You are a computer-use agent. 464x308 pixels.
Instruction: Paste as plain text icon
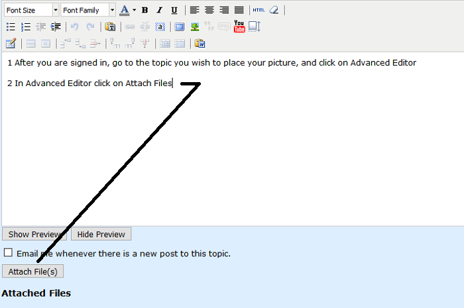pos(110,27)
